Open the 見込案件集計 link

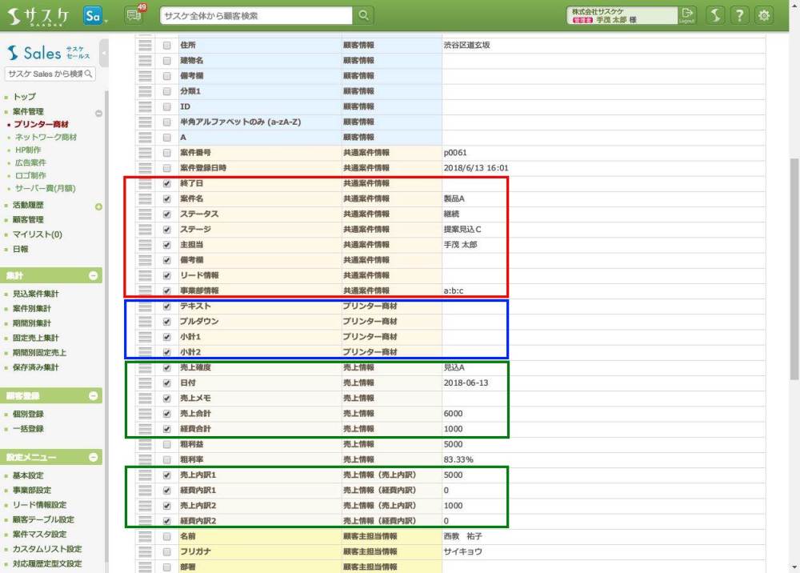click(x=35, y=294)
